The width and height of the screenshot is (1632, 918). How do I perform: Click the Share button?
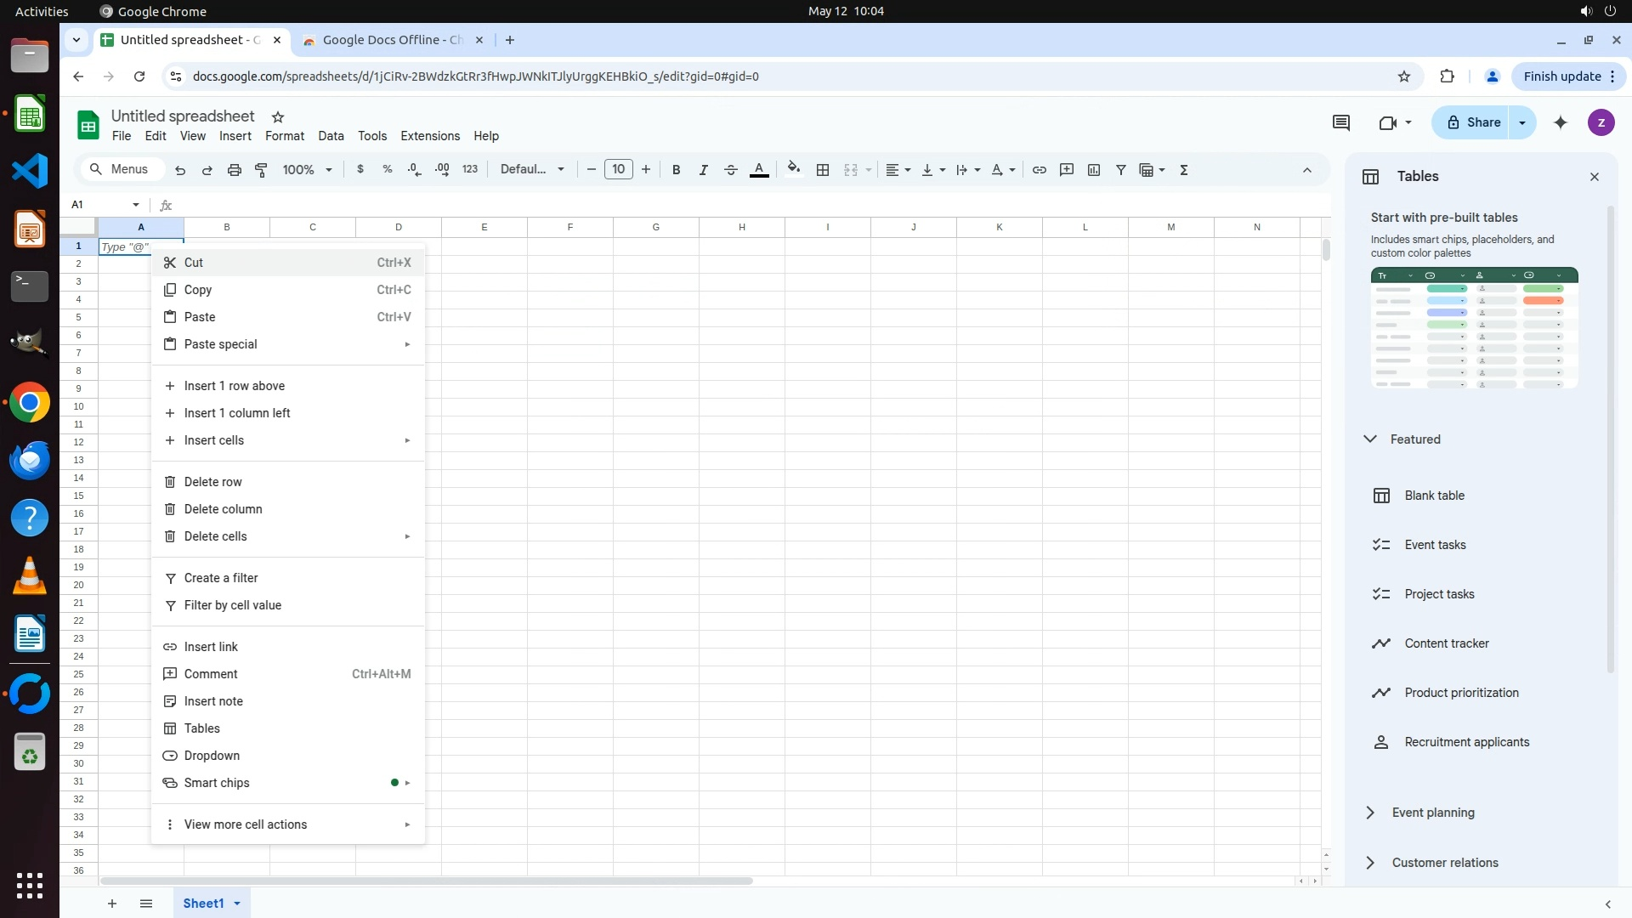pyautogui.click(x=1471, y=122)
